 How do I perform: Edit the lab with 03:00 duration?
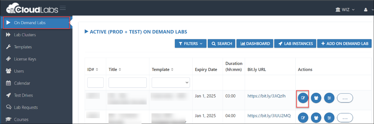[303, 98]
